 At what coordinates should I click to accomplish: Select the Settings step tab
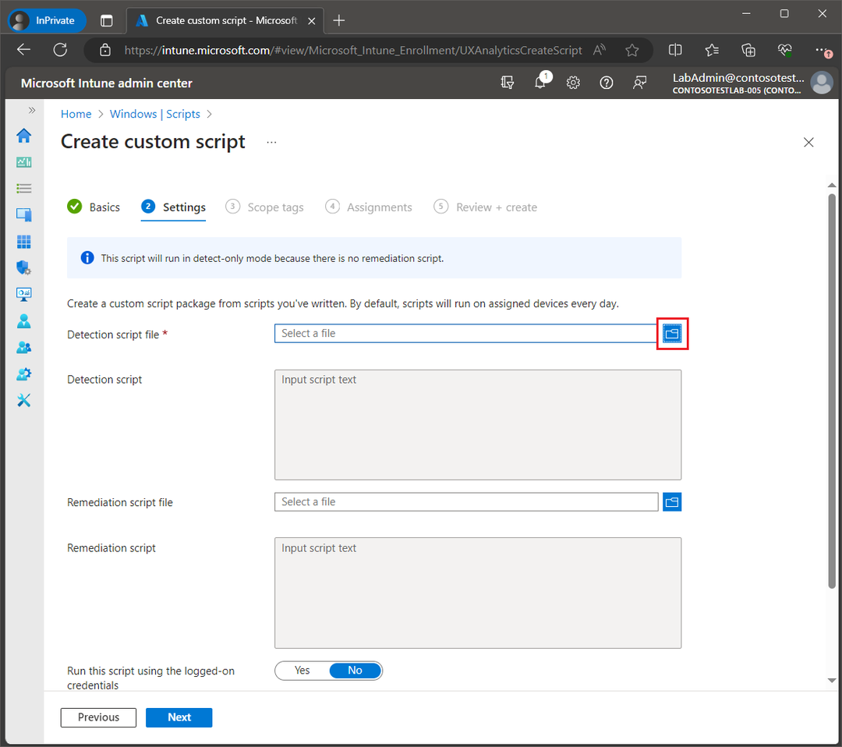click(173, 207)
